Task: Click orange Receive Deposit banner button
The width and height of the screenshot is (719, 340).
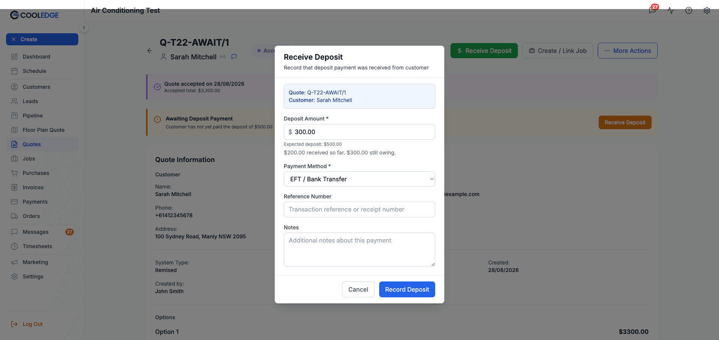Action: [x=625, y=122]
